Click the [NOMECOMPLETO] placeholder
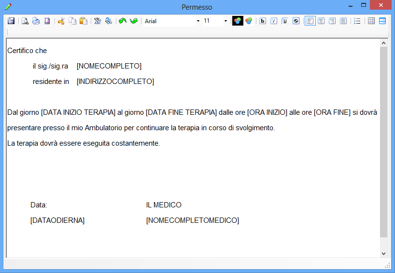 coord(109,66)
